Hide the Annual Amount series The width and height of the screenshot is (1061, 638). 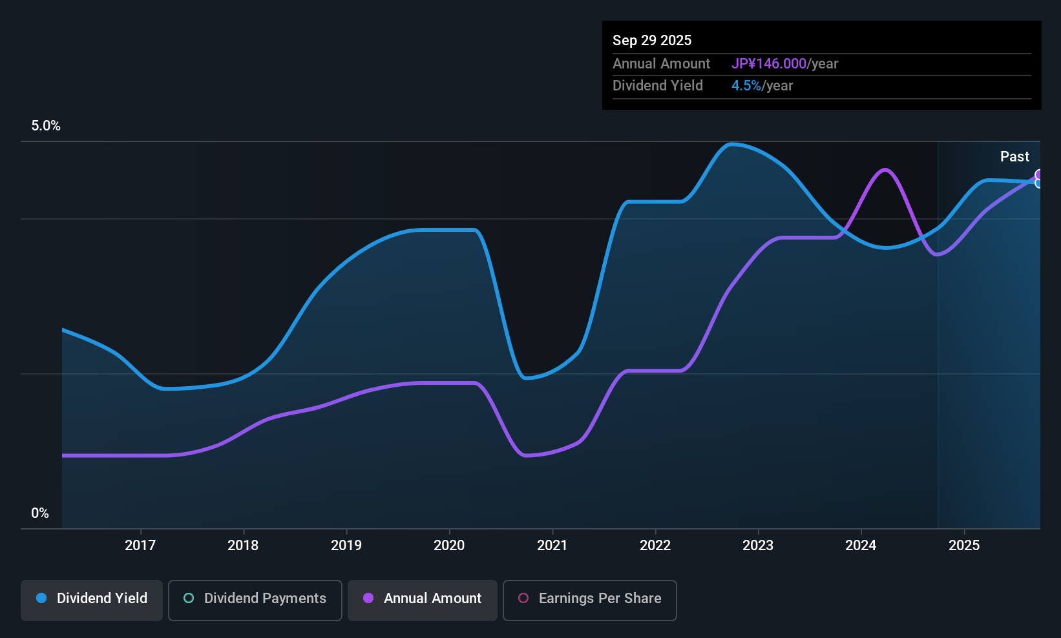423,599
